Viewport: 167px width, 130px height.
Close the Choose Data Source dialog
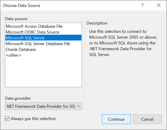[159, 5]
